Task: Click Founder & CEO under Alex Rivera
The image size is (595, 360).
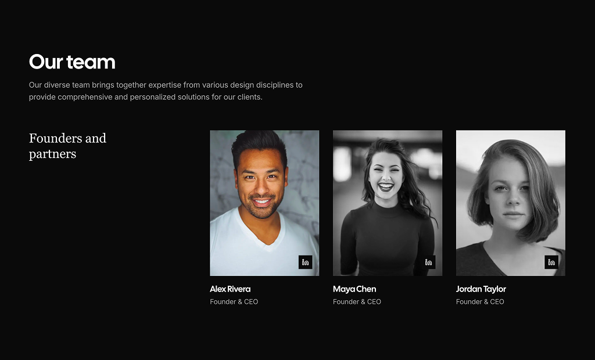Action: pos(234,302)
